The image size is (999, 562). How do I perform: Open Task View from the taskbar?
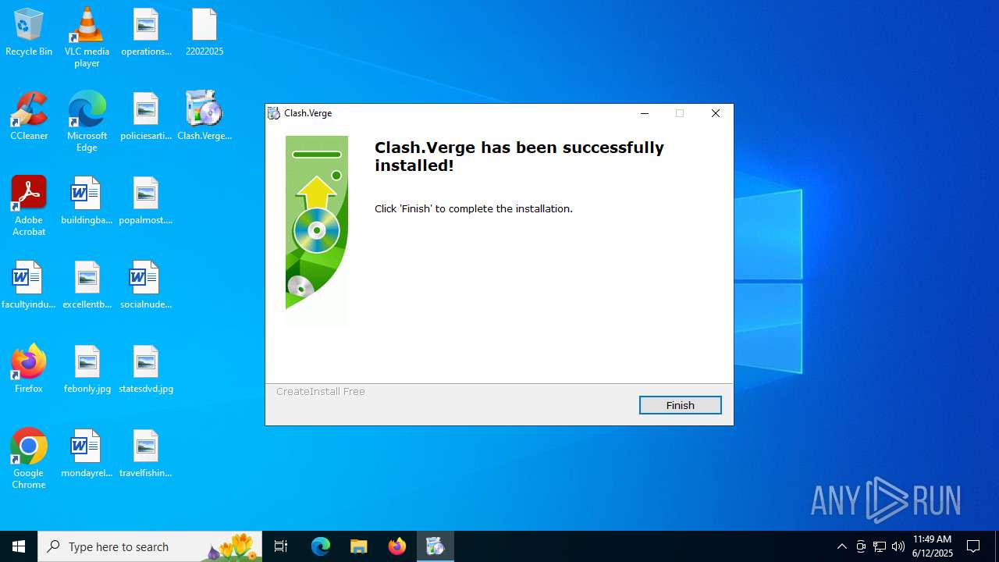coord(281,546)
